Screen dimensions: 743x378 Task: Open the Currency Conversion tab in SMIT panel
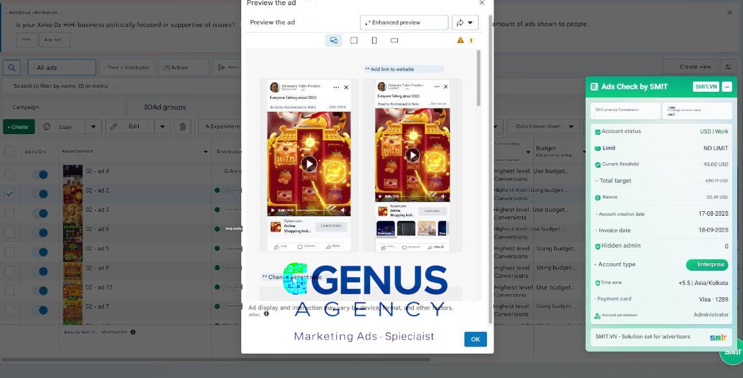(625, 110)
